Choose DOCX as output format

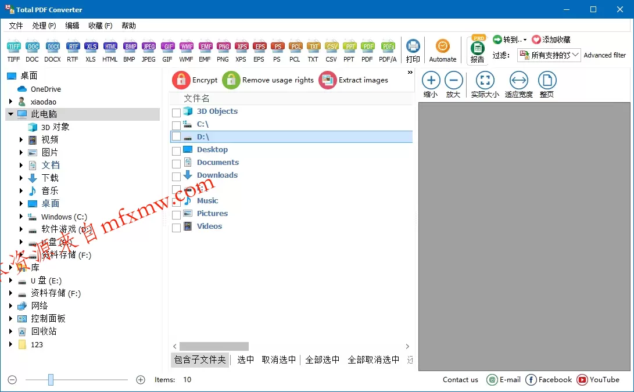point(52,51)
